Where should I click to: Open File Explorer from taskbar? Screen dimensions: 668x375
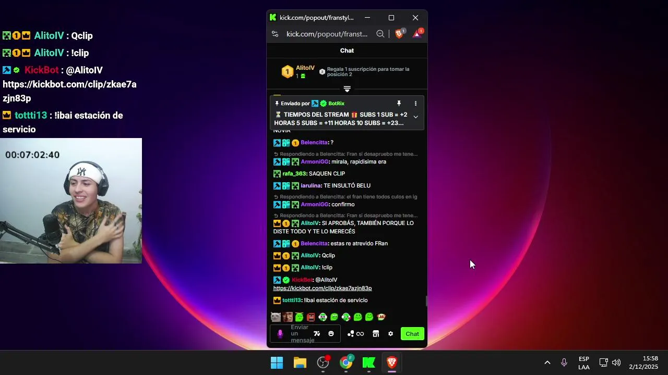[x=300, y=362]
